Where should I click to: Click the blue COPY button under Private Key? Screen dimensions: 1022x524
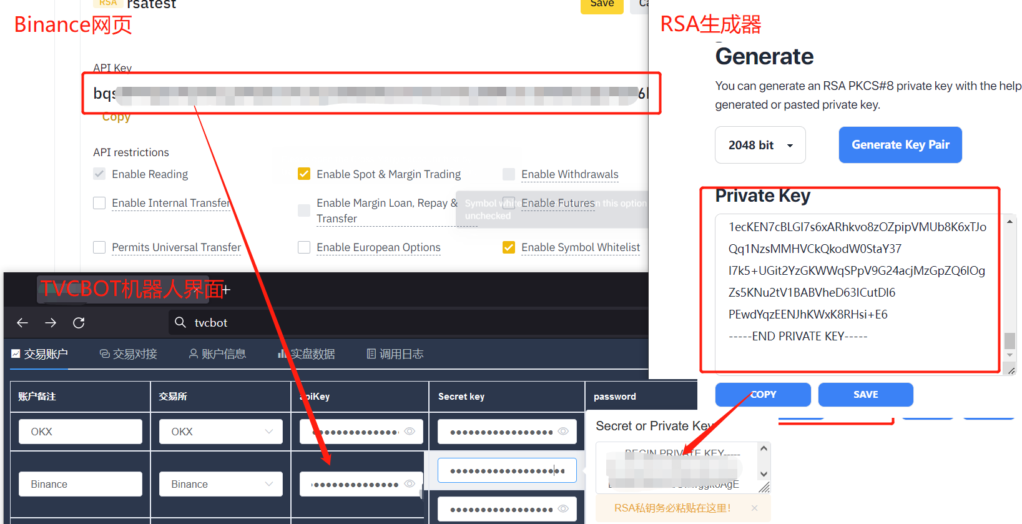(x=763, y=395)
